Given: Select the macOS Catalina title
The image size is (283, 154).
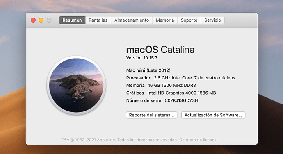Looking at the screenshot, I should click(x=160, y=50).
